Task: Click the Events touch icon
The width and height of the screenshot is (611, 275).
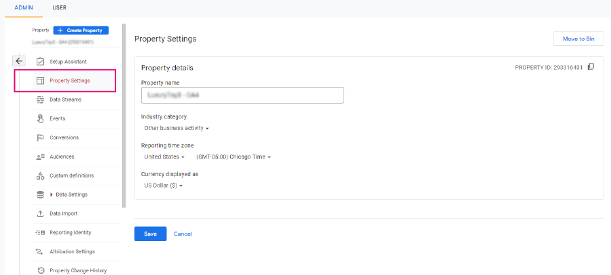Action: [40, 119]
